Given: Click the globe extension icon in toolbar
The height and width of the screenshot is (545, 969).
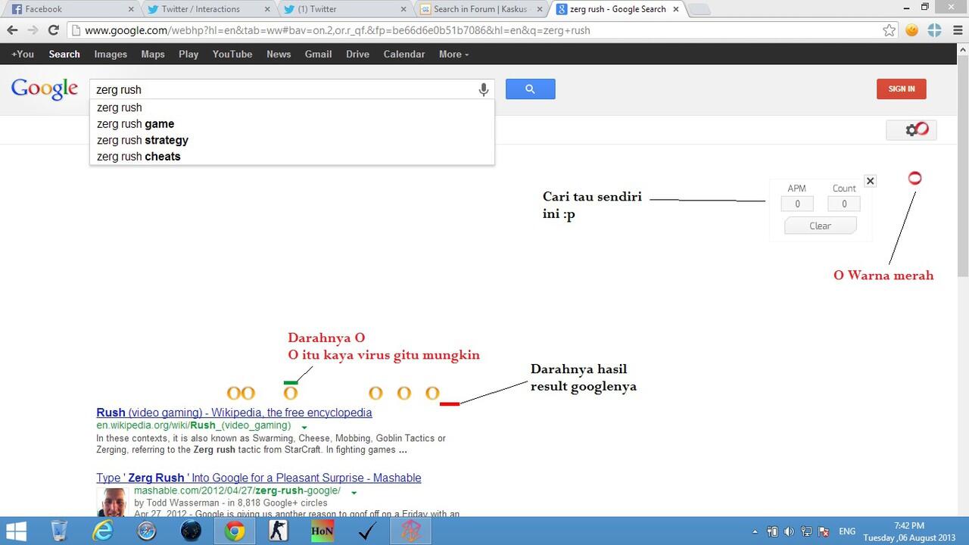Looking at the screenshot, I should (x=935, y=30).
